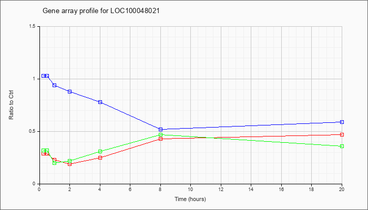Click the blue data point at 4 hours

click(100, 102)
